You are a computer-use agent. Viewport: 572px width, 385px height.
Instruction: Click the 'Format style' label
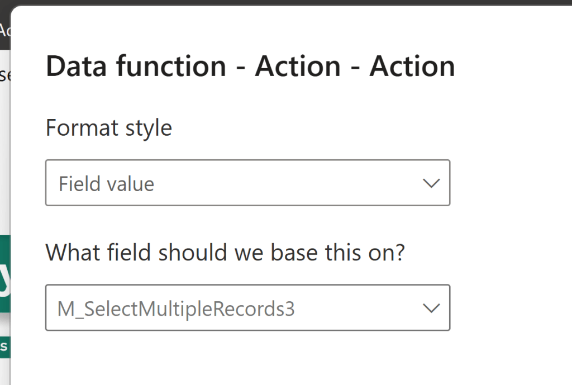coord(109,128)
